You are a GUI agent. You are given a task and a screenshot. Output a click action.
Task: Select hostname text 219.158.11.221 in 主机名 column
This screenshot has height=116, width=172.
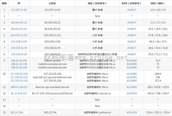[x=52, y=35]
